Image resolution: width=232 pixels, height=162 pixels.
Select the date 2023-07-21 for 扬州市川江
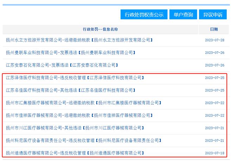(x=214, y=128)
